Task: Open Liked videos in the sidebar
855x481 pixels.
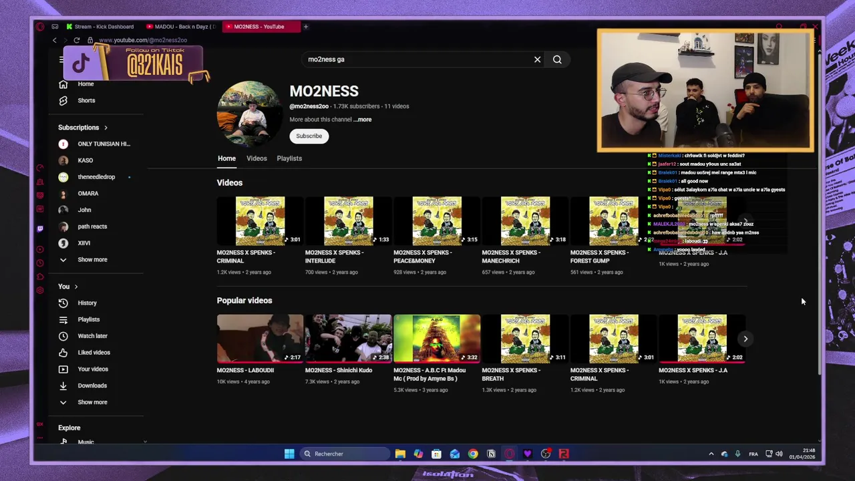Action: coord(85,353)
